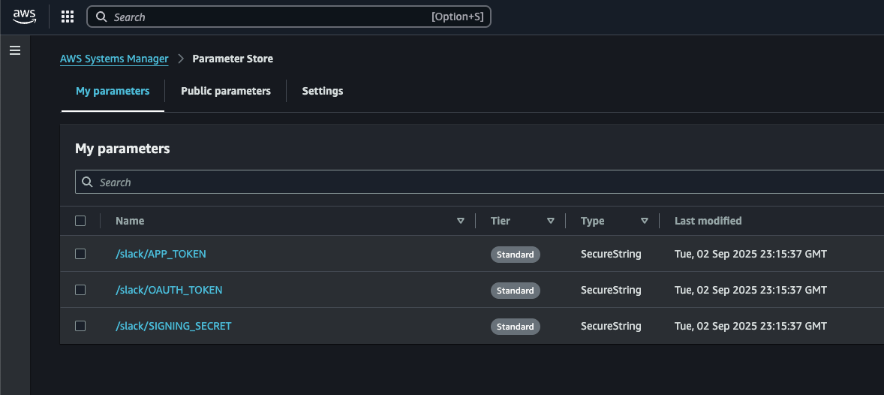The image size is (884, 395).
Task: Switch to the Public parameters tab
Action: pos(226,91)
